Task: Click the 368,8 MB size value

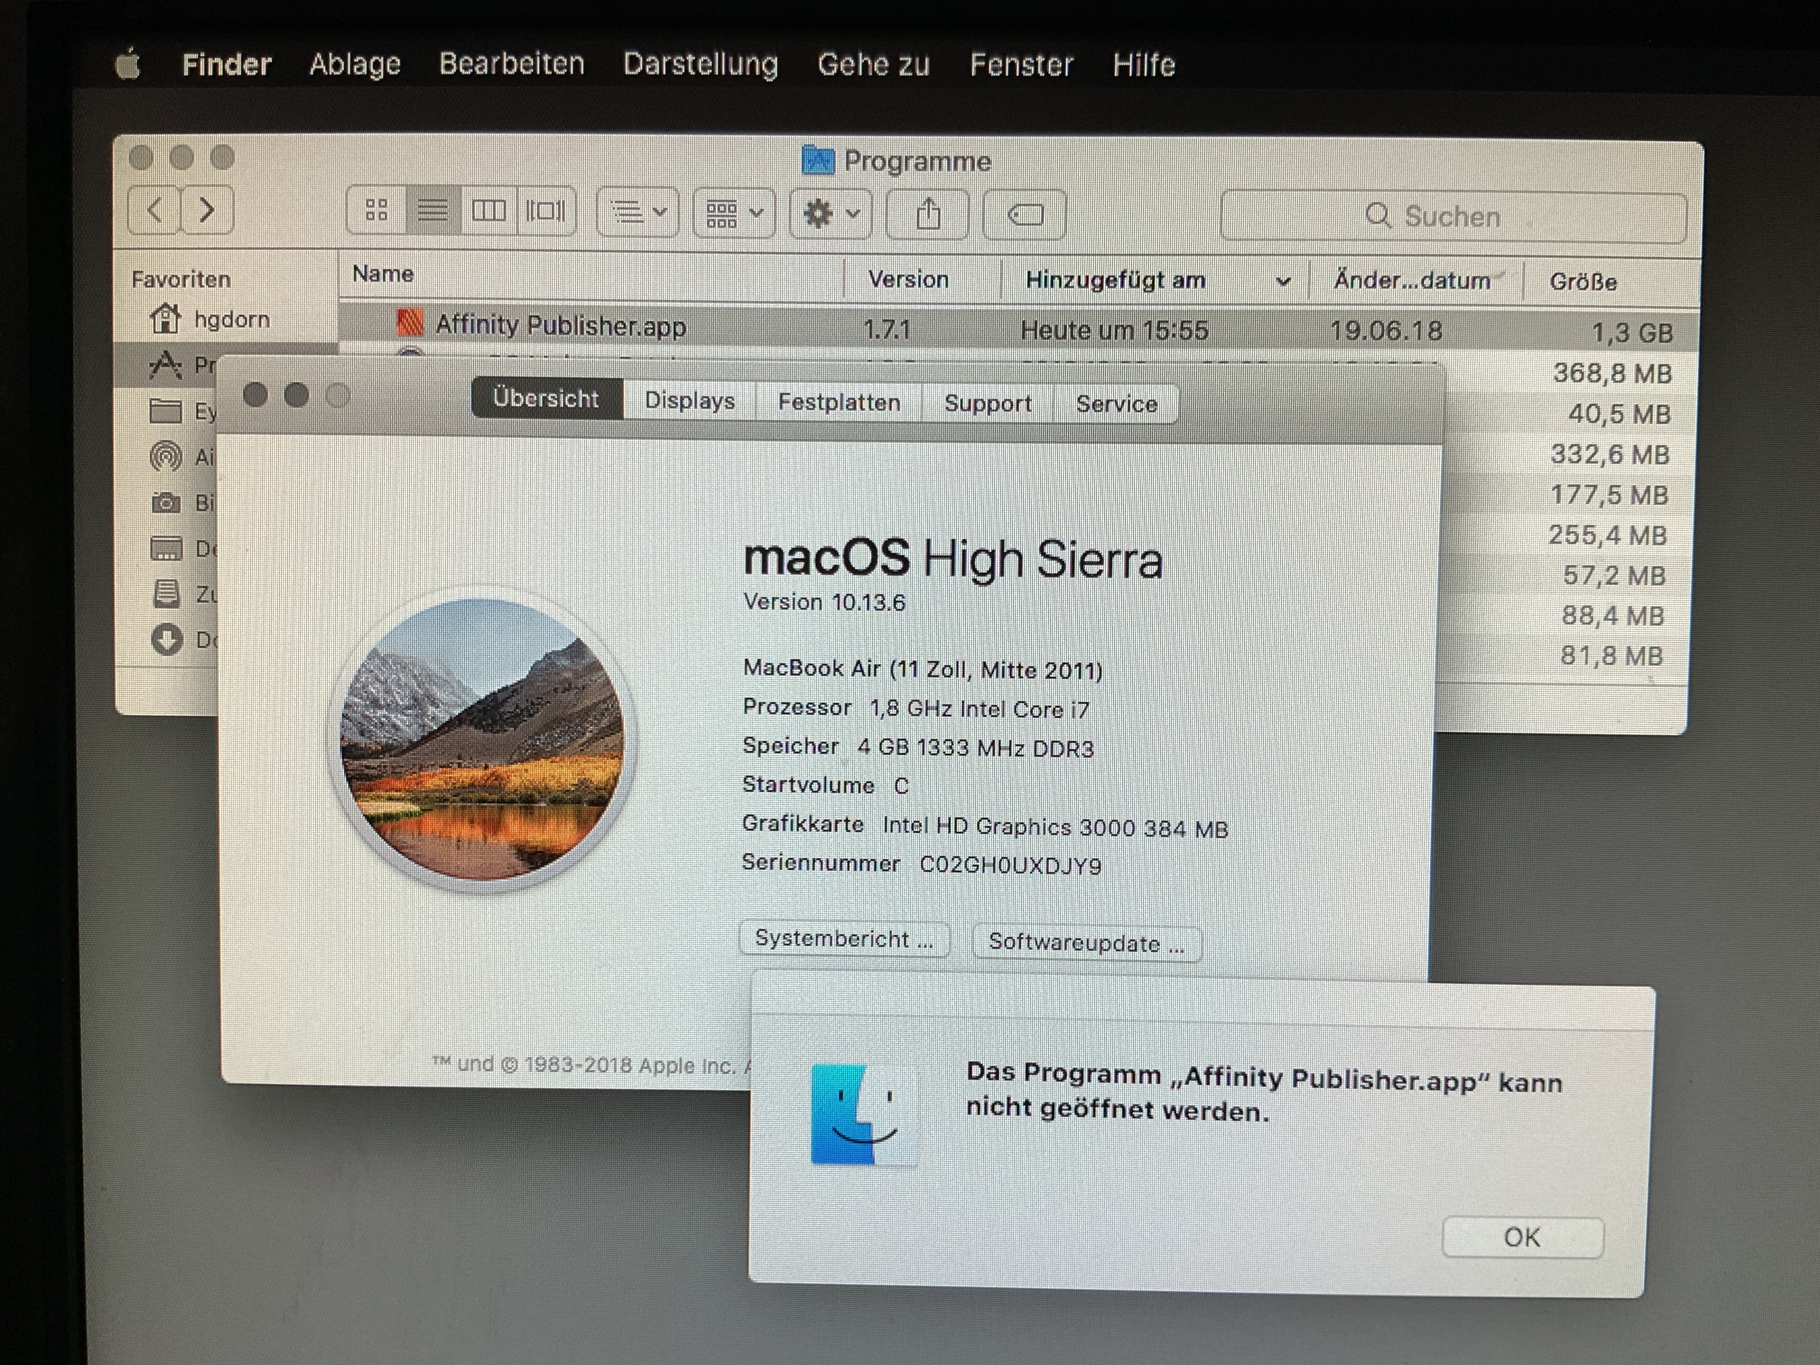Action: tap(1612, 374)
